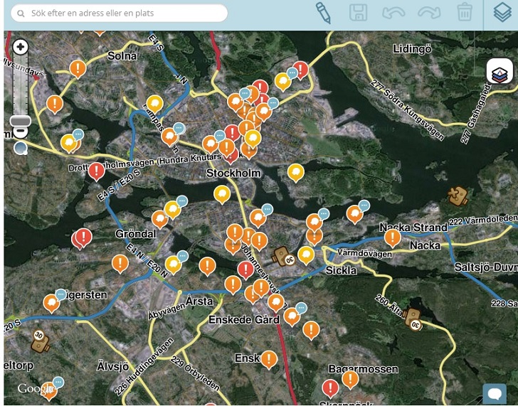Click the zoom slider handle
518x406 pixels.
pos(21,121)
